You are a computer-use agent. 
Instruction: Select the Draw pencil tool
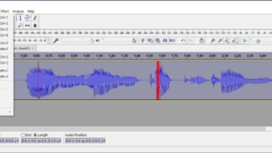tap(35, 18)
